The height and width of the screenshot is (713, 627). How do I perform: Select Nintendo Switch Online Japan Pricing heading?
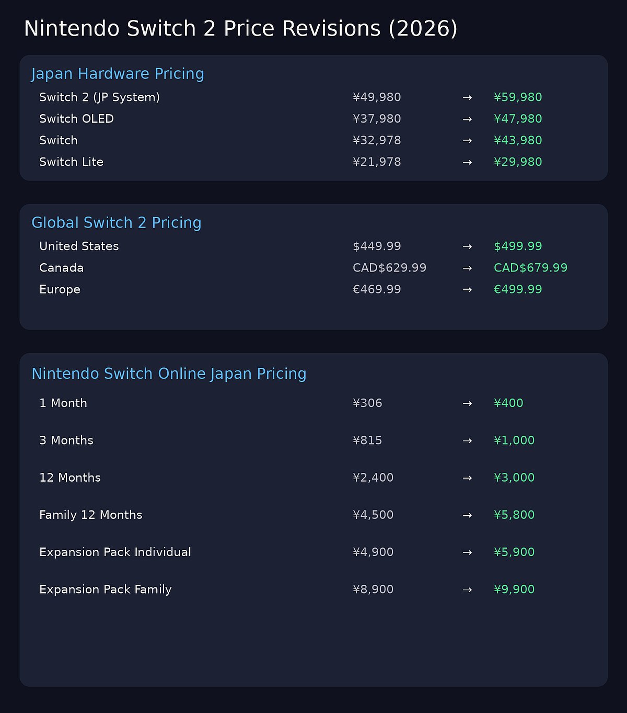tap(169, 374)
